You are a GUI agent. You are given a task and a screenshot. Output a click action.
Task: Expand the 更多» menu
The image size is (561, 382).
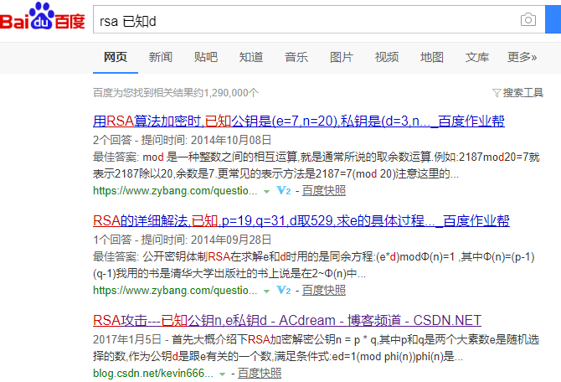click(x=522, y=57)
